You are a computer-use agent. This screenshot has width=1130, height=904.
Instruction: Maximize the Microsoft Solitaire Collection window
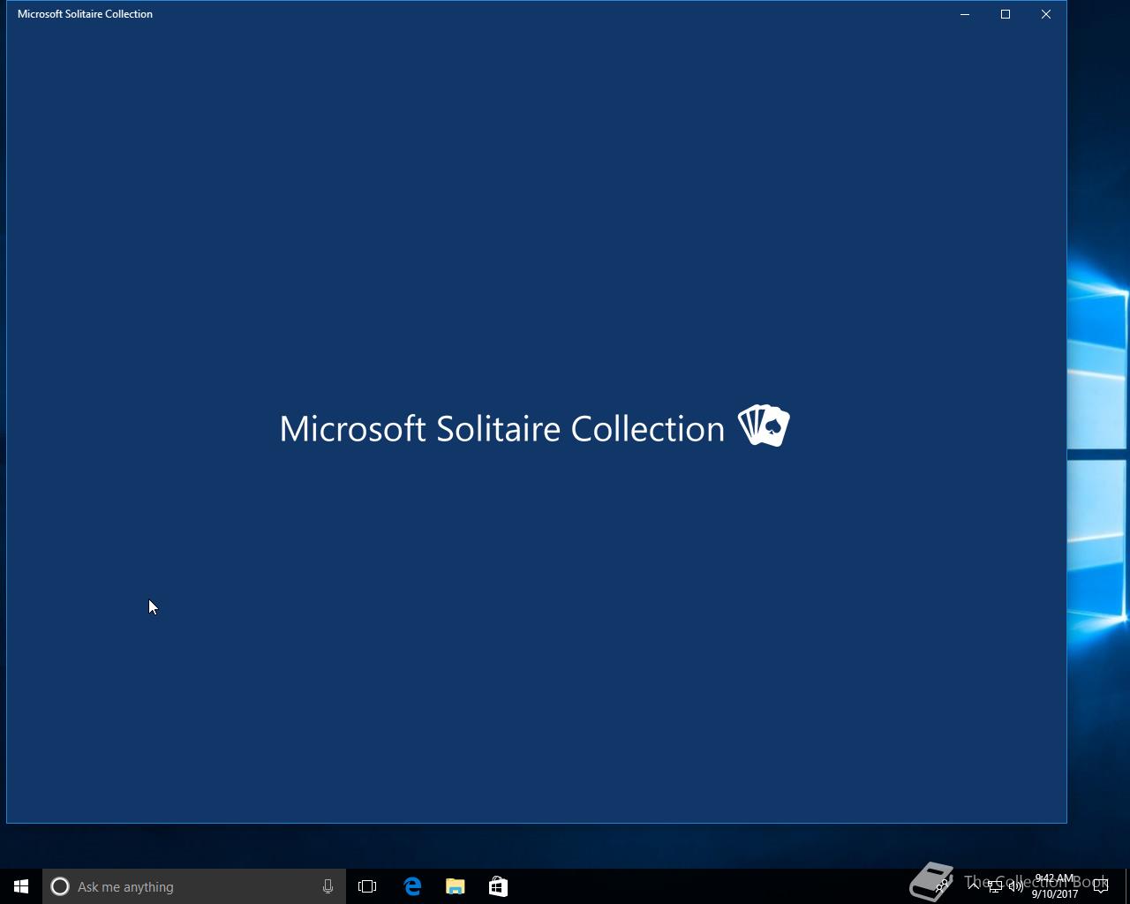click(x=1006, y=14)
